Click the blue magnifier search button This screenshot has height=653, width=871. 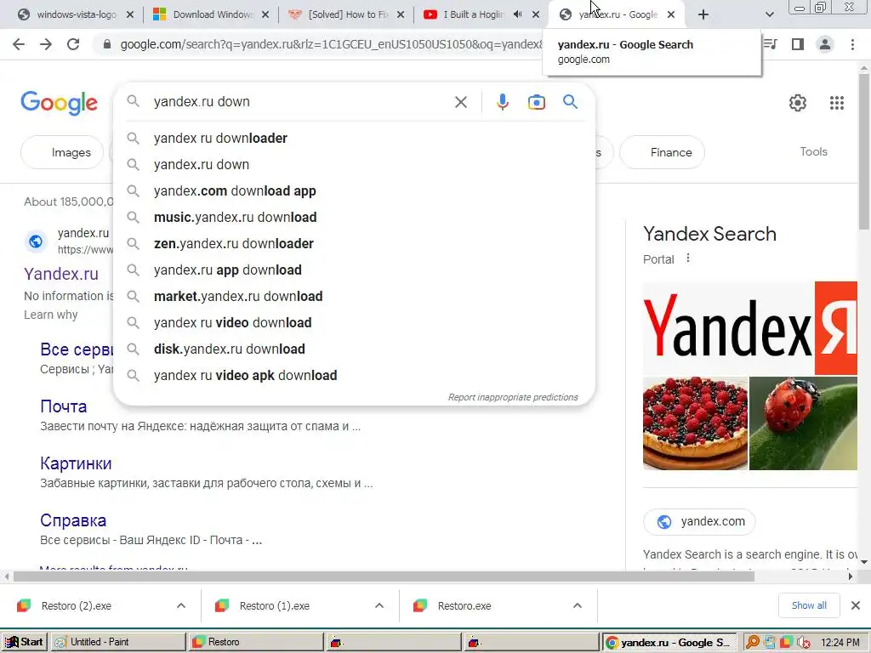click(570, 102)
